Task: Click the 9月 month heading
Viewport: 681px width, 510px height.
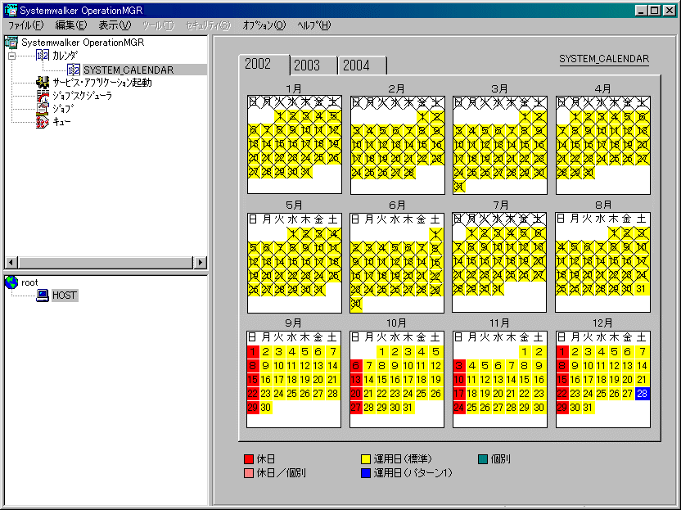Action: tap(294, 323)
